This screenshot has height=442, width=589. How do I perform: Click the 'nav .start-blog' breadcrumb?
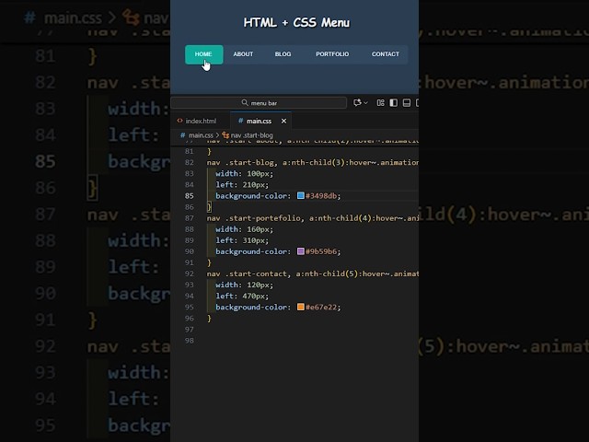tap(251, 135)
